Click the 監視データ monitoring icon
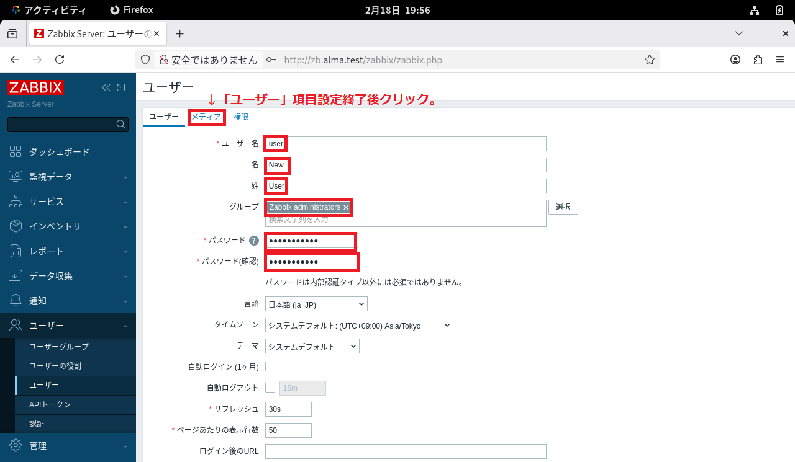The image size is (795, 462). [16, 177]
